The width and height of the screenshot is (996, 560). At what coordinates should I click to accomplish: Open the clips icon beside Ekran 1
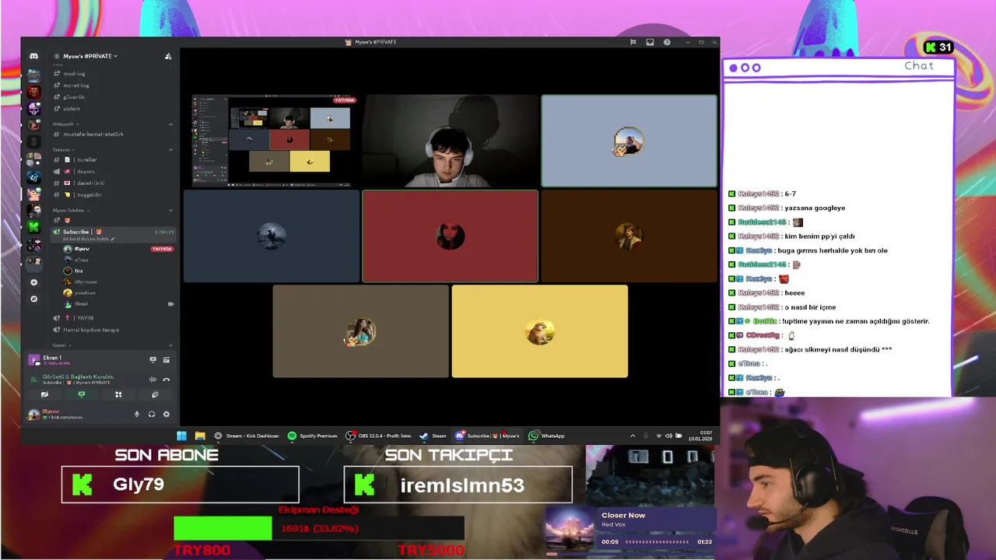(x=166, y=359)
